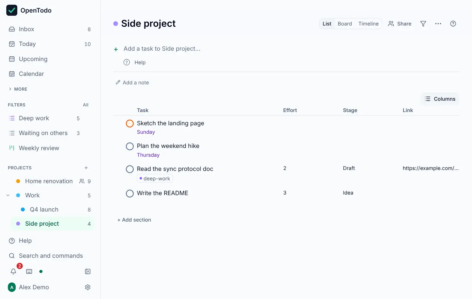472x299 pixels.
Task: Open settings gear next to Alex Demo
Action: point(88,287)
